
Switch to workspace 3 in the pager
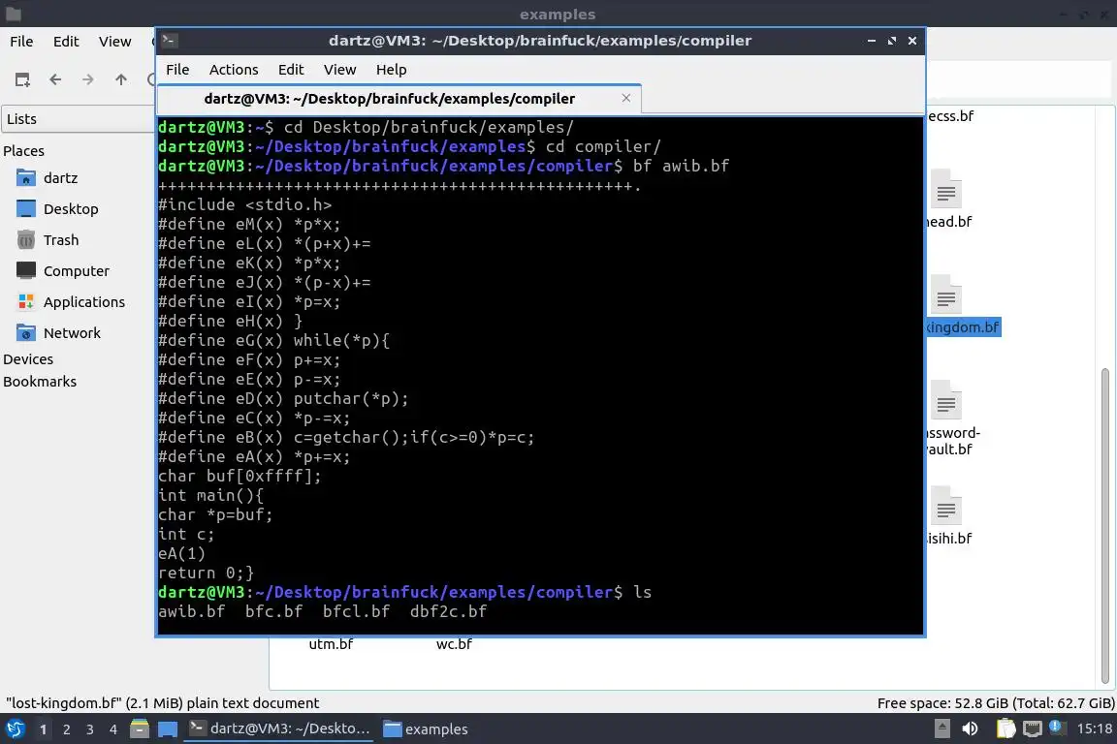point(90,729)
